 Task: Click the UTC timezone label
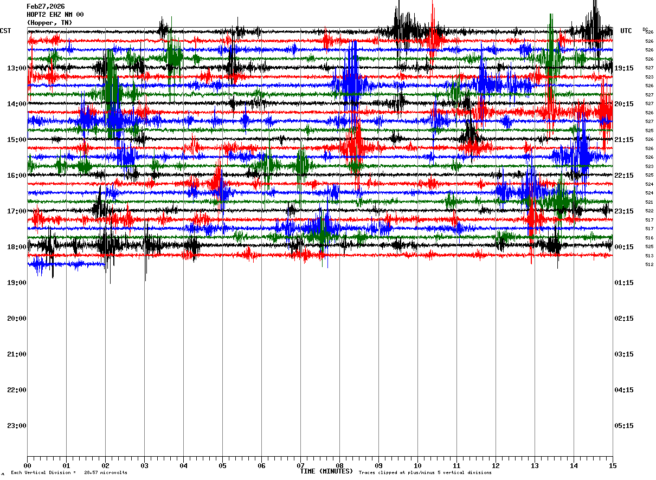pos(626,31)
